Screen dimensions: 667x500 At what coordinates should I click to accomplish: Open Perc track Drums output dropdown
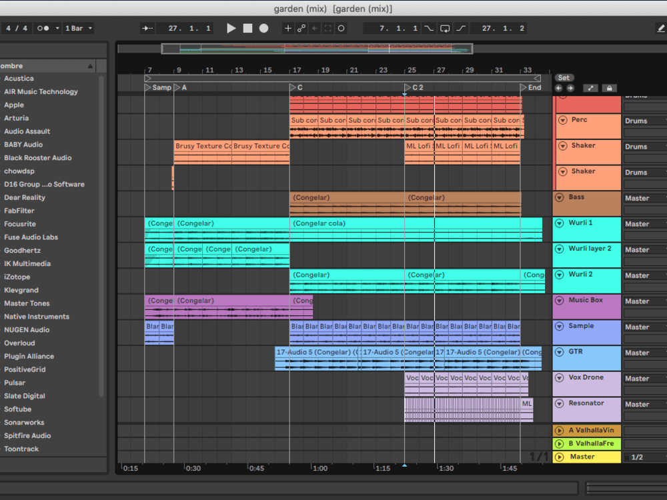[x=645, y=121]
